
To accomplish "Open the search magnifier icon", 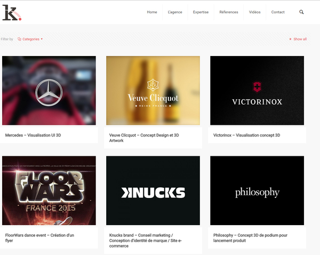I will coord(301,12).
